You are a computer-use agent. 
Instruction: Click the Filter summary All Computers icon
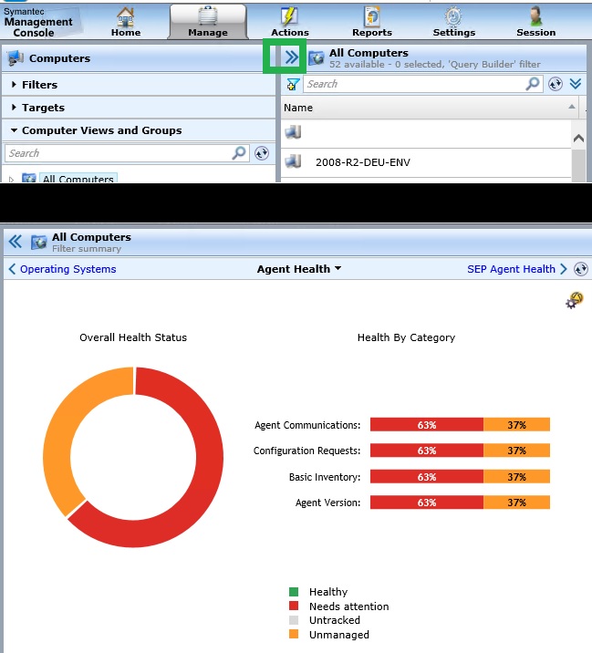38,243
